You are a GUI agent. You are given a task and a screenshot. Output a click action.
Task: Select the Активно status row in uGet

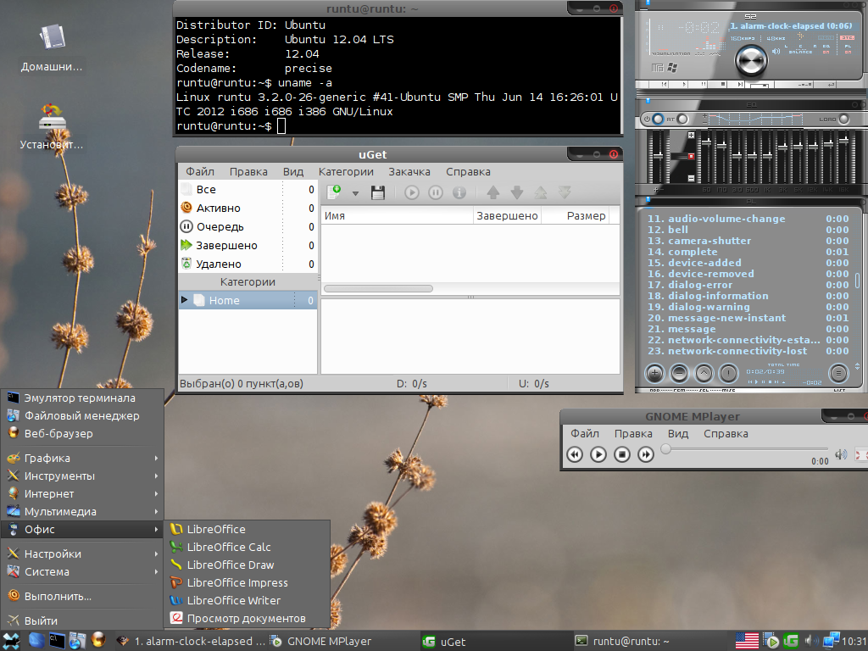click(248, 209)
